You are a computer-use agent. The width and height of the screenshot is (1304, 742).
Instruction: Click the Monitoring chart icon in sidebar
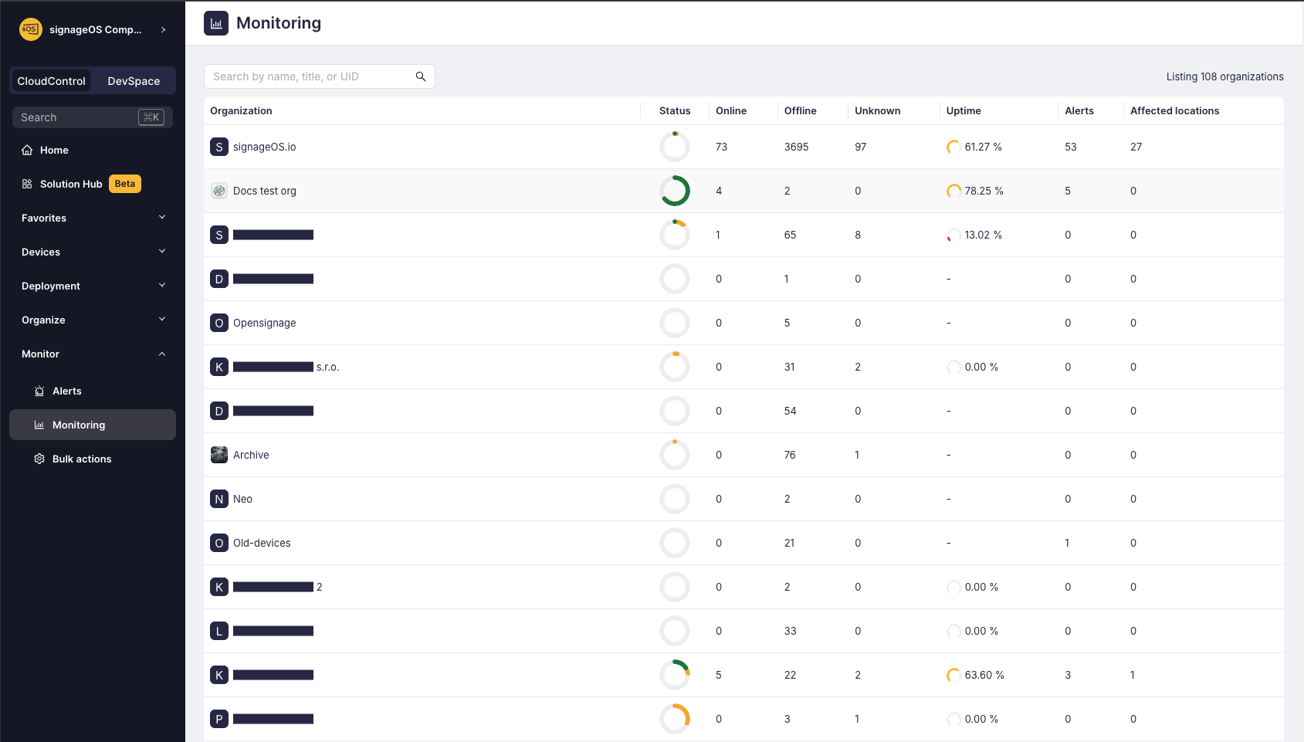tap(39, 425)
